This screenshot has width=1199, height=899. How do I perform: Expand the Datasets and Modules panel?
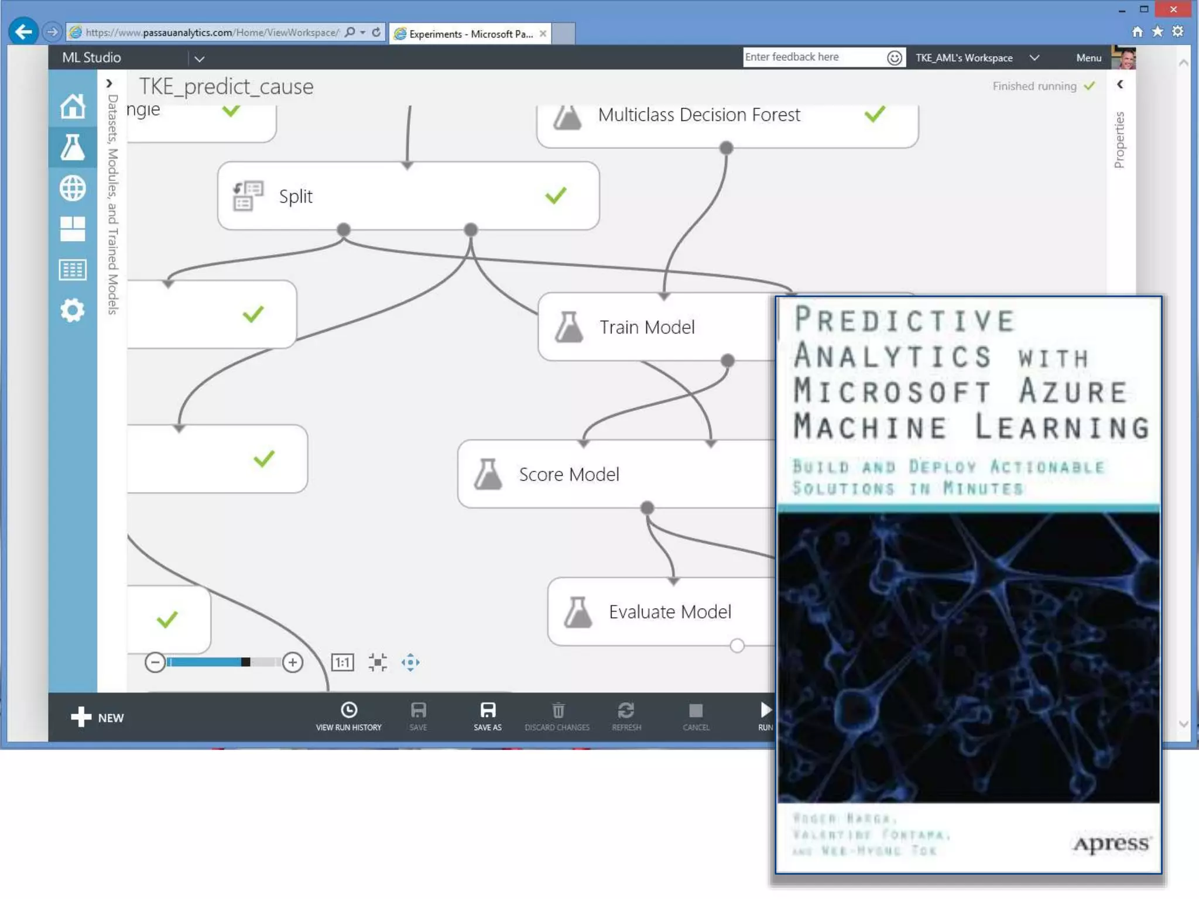[x=109, y=84]
